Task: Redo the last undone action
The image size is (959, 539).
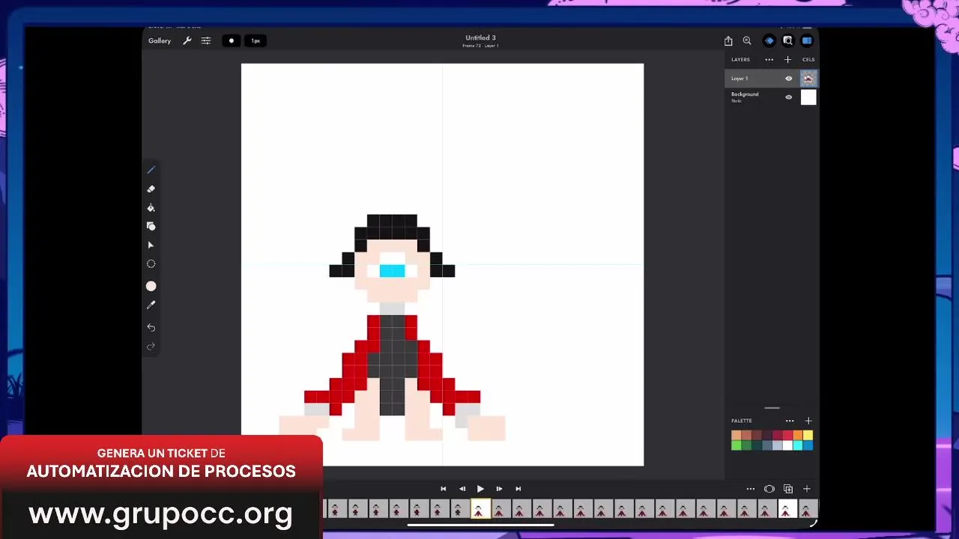Action: pyautogui.click(x=151, y=346)
